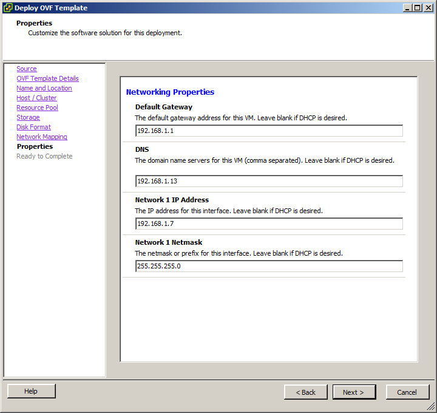The image size is (437, 413).
Task: Maximize the Deploy OVF Template dialog
Action: [418, 8]
